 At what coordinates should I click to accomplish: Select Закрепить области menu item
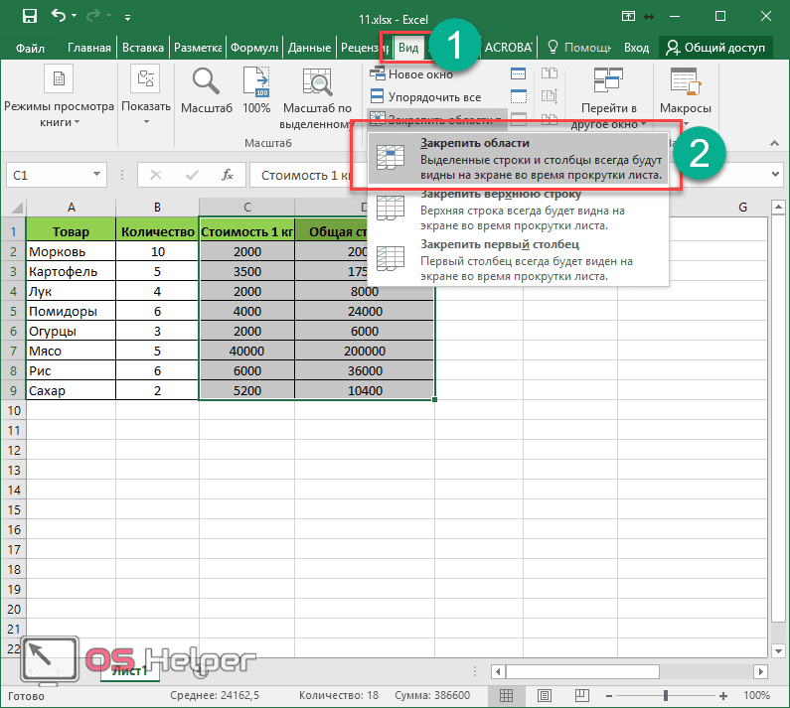519,159
